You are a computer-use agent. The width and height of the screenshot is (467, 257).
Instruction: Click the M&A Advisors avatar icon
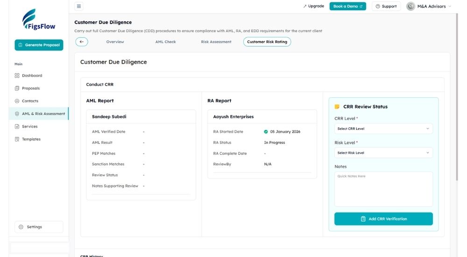[x=410, y=6]
